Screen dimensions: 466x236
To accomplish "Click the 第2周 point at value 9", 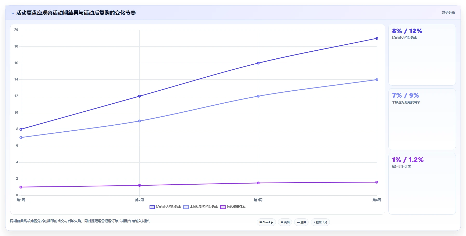I will (139, 121).
